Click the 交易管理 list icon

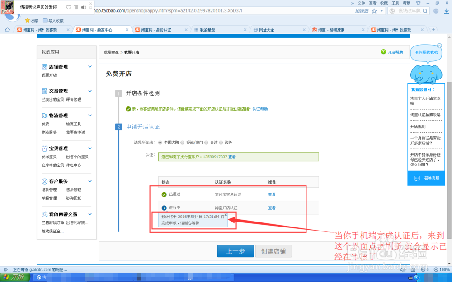pos(44,91)
